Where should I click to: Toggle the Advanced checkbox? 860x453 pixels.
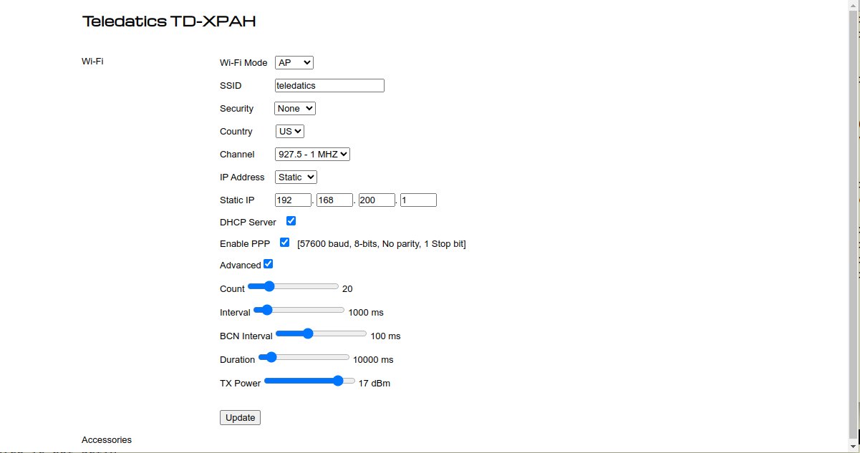pyautogui.click(x=268, y=264)
